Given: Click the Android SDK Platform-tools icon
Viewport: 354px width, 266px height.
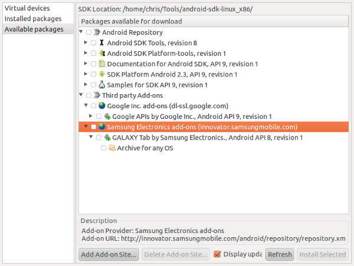Looking at the screenshot, I should click(x=101, y=54).
